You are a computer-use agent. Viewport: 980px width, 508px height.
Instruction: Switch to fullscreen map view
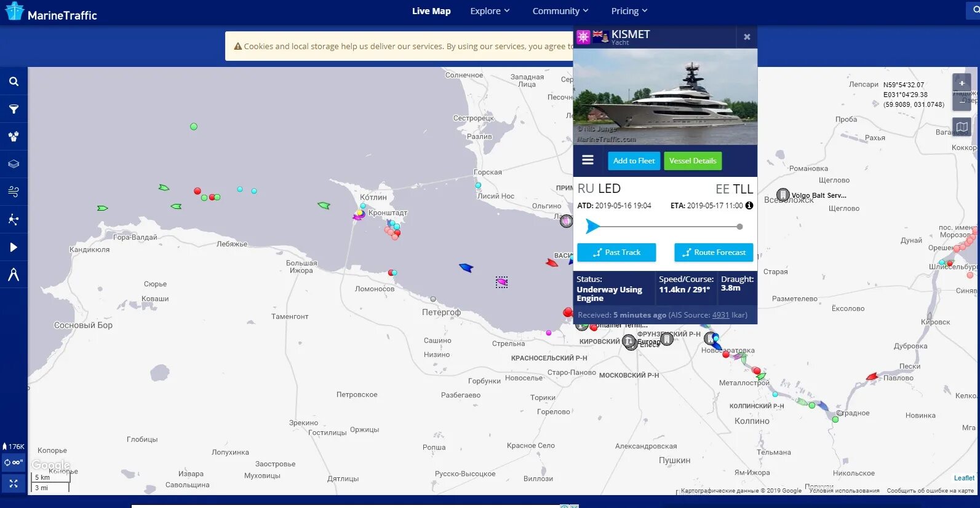pos(14,484)
